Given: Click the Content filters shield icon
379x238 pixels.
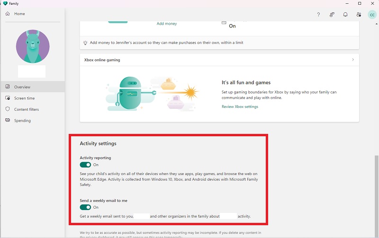Looking at the screenshot, I should click(x=8, y=109).
